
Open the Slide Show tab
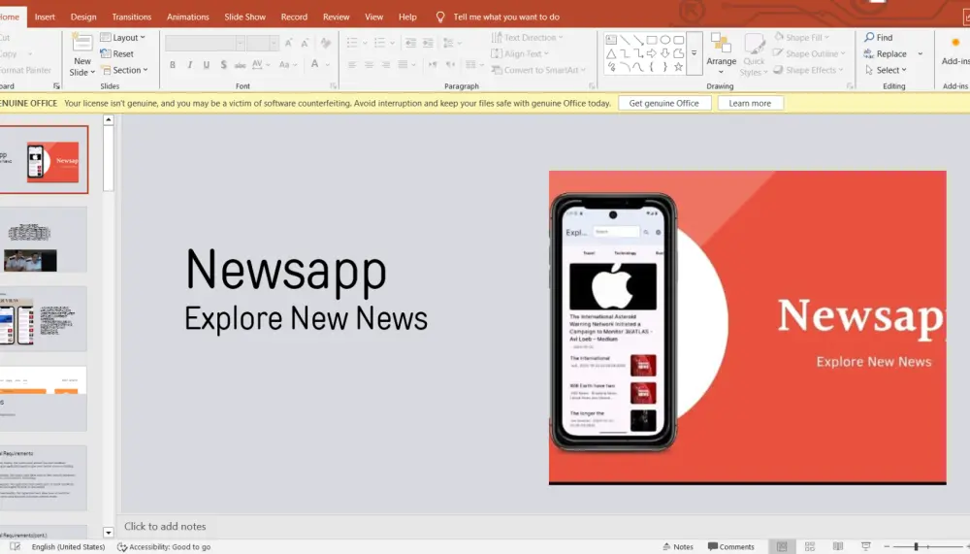click(244, 16)
